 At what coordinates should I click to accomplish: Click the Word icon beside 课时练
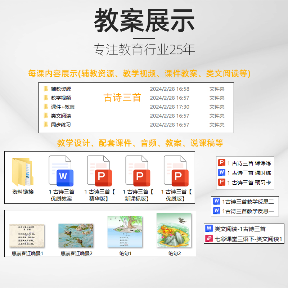coord(222,172)
